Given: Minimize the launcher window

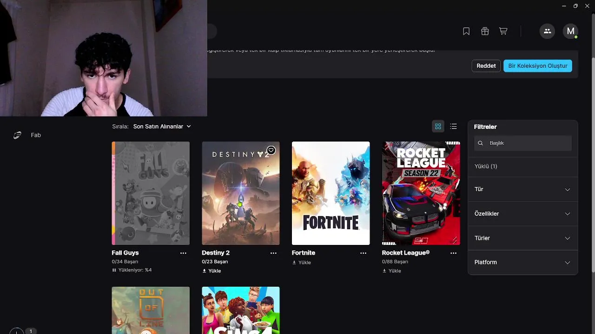Looking at the screenshot, I should pyautogui.click(x=564, y=6).
